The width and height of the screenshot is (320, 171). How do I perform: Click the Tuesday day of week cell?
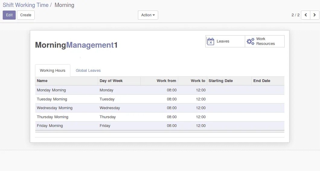coord(107,99)
